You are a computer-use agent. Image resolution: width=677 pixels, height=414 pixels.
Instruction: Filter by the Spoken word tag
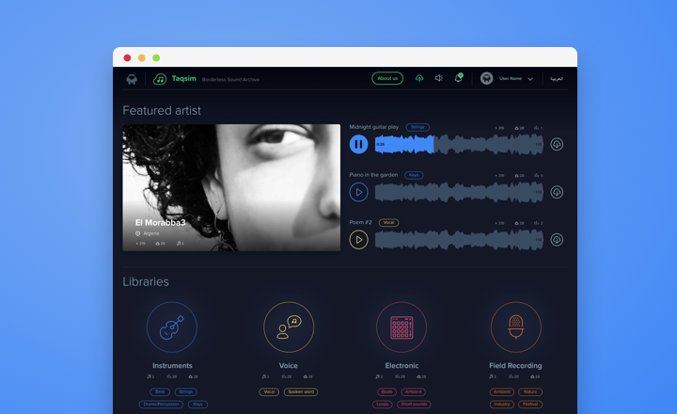pyautogui.click(x=301, y=391)
